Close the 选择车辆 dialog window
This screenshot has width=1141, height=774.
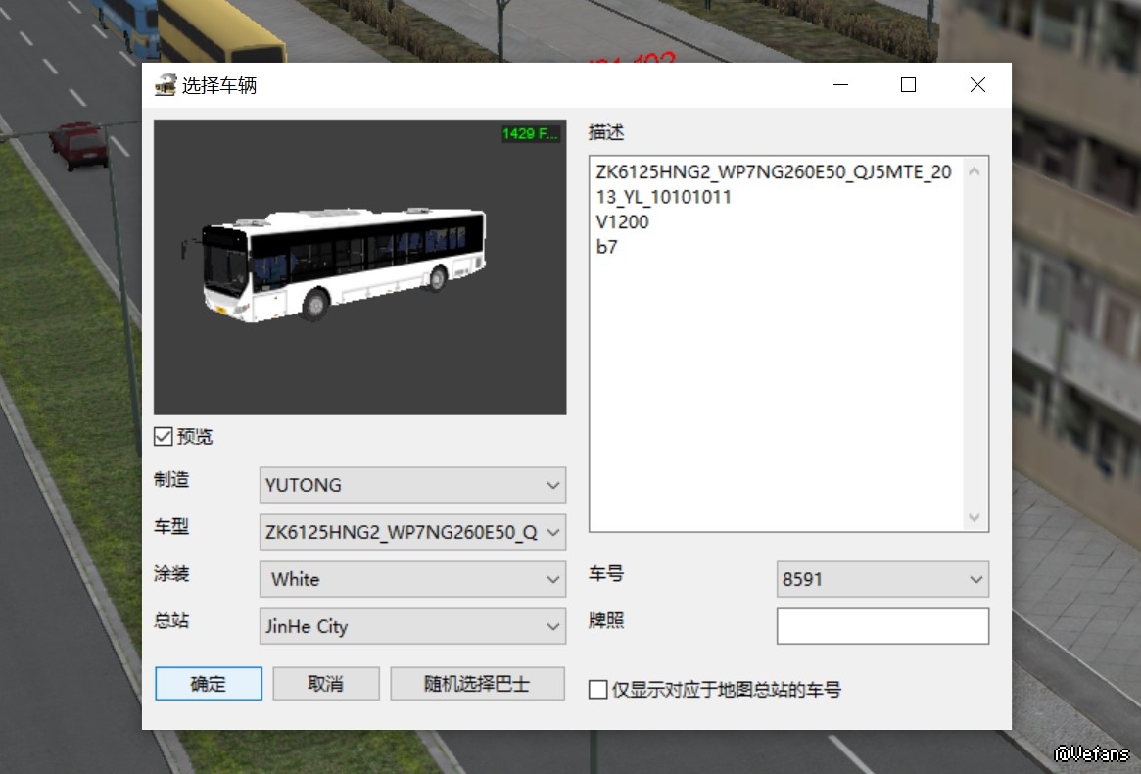(976, 85)
